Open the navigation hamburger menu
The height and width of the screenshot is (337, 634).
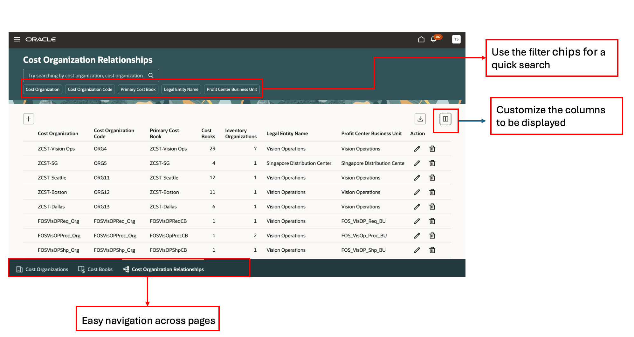click(x=17, y=39)
